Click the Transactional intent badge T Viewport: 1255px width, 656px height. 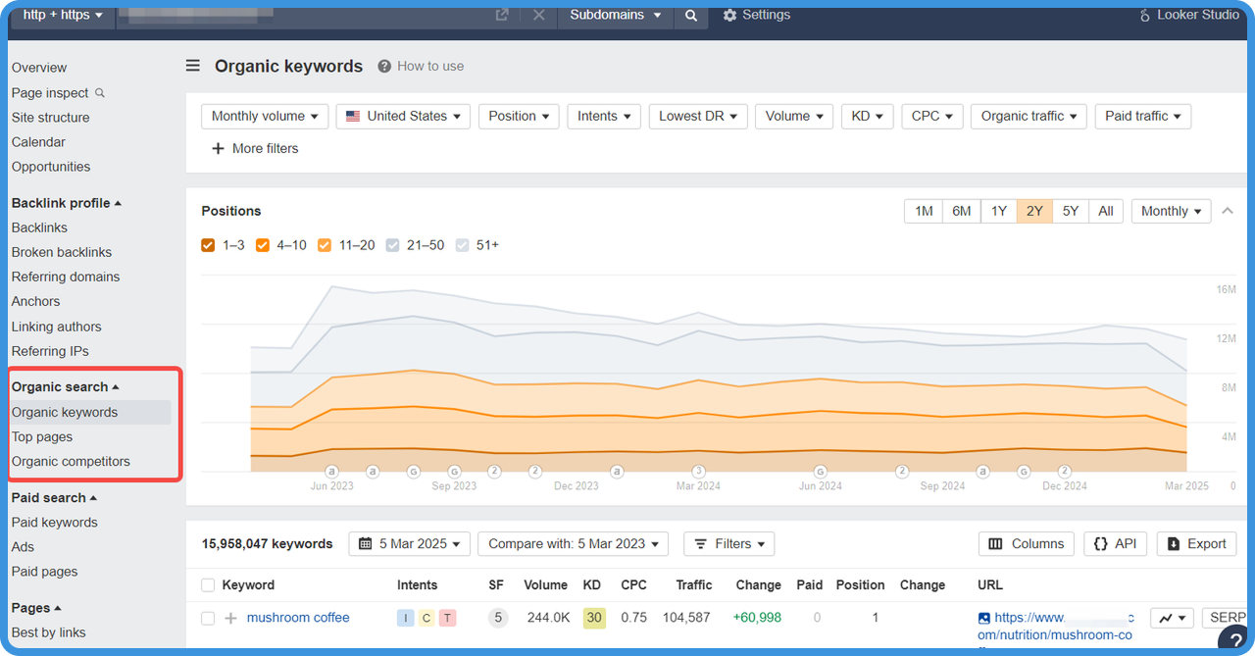point(447,618)
